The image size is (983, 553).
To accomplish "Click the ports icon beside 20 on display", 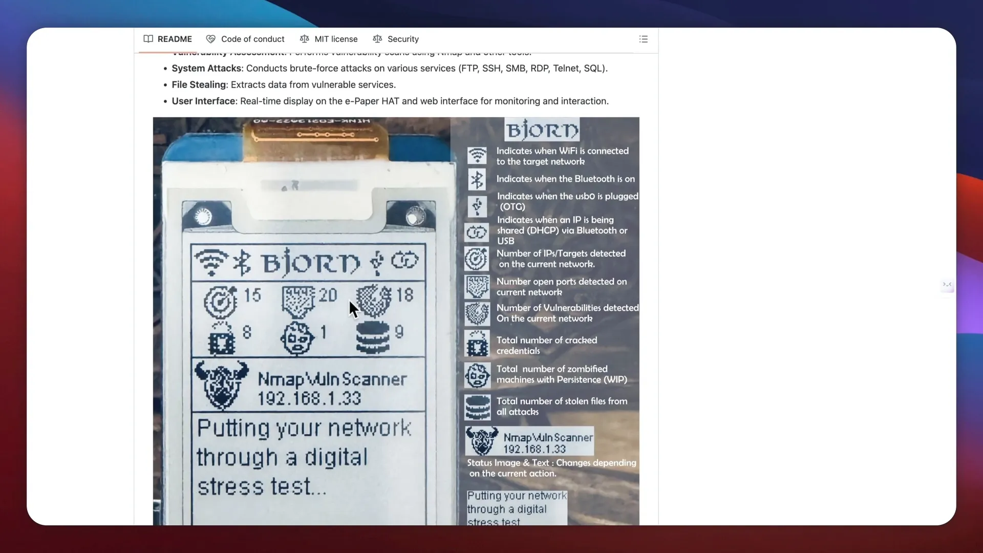I will (x=298, y=302).
